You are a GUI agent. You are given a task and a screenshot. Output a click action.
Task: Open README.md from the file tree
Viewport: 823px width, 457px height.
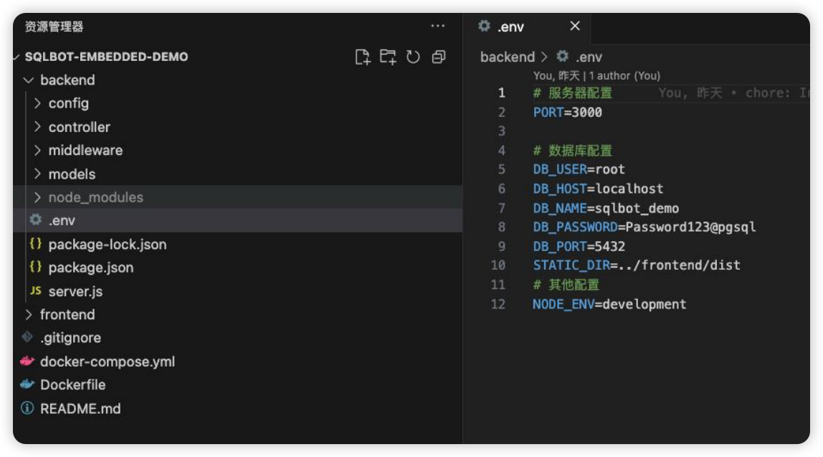[x=80, y=408]
